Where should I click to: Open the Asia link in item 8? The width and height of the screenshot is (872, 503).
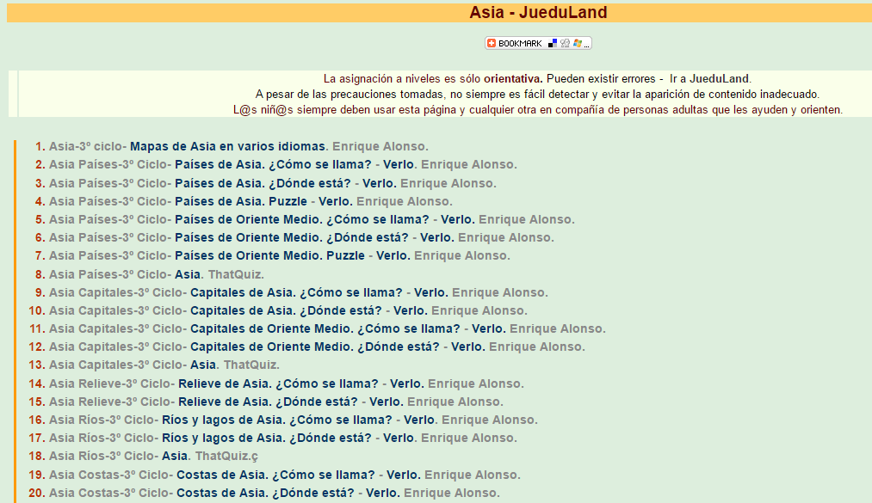tap(188, 274)
